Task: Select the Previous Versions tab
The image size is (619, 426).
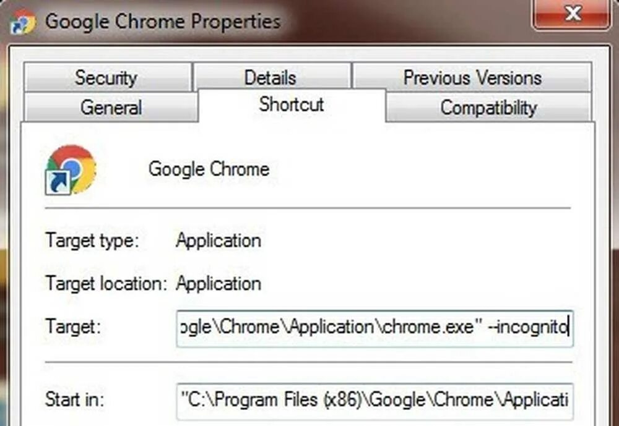Action: coord(472,78)
